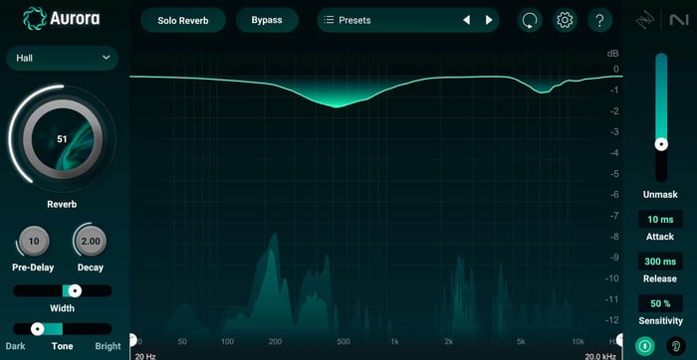697x360 pixels.
Task: Open the help question mark
Action: click(x=599, y=20)
